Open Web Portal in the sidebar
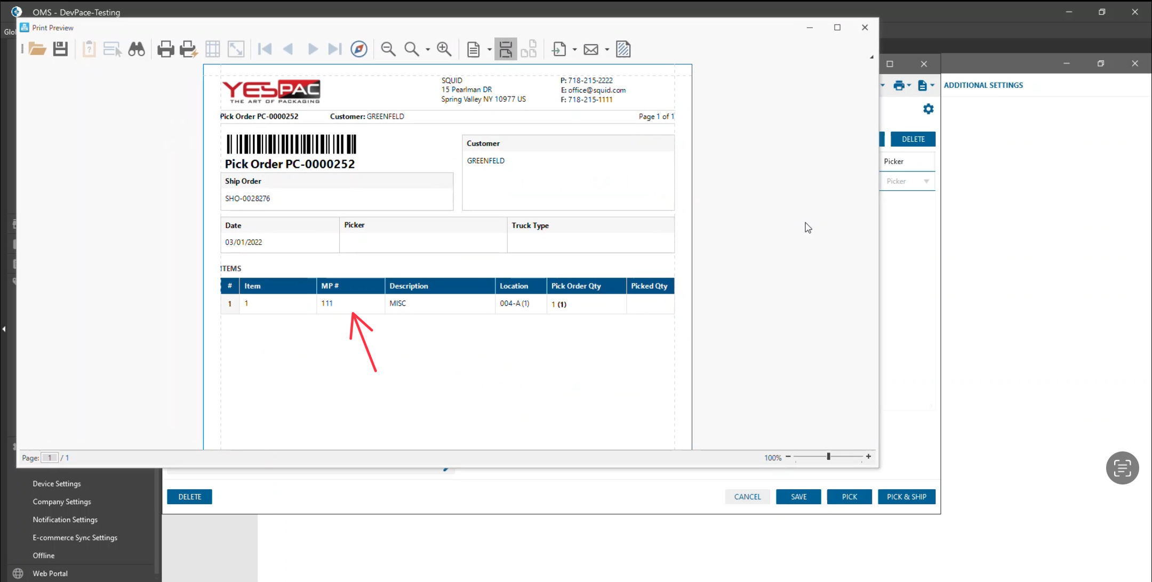This screenshot has height=582, width=1152. pyautogui.click(x=50, y=573)
